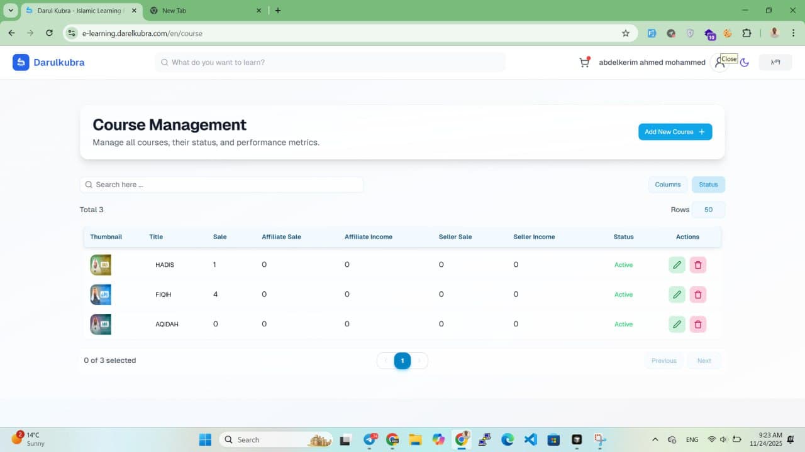Click the edit pencil icon for HADIS
Screen dimensions: 805x452
[x=677, y=265]
